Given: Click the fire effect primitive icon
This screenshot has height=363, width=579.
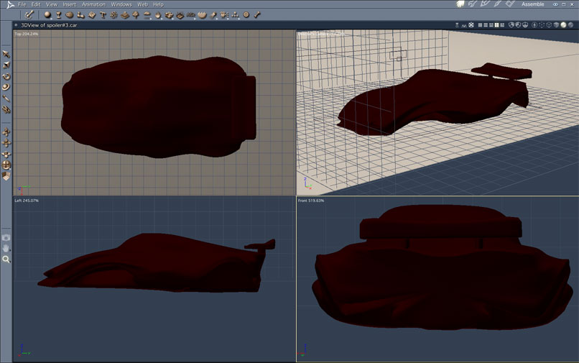Looking at the screenshot, I should (x=158, y=15).
